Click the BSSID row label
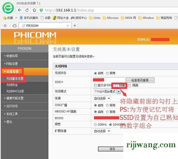The image size is (178, 159). coord(59,118)
